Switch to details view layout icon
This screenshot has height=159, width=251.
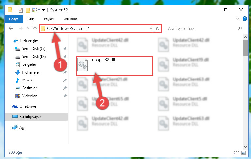(236, 153)
